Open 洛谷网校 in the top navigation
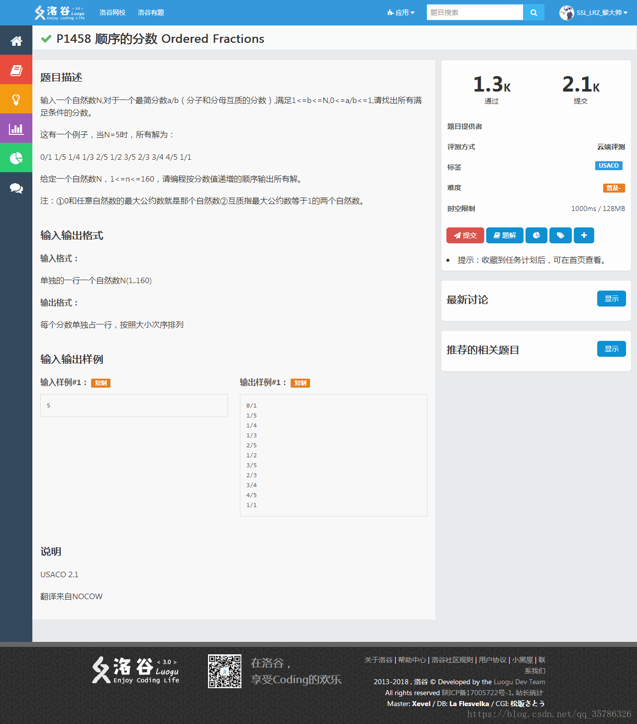Screen dimensions: 637x724 (x=112, y=12)
